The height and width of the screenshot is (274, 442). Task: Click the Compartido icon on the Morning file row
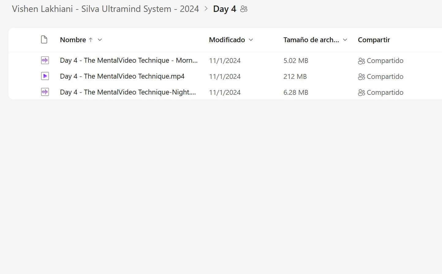click(361, 61)
